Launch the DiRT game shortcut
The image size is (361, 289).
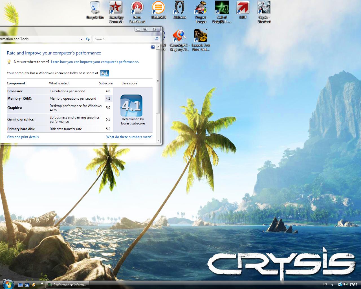243,10
